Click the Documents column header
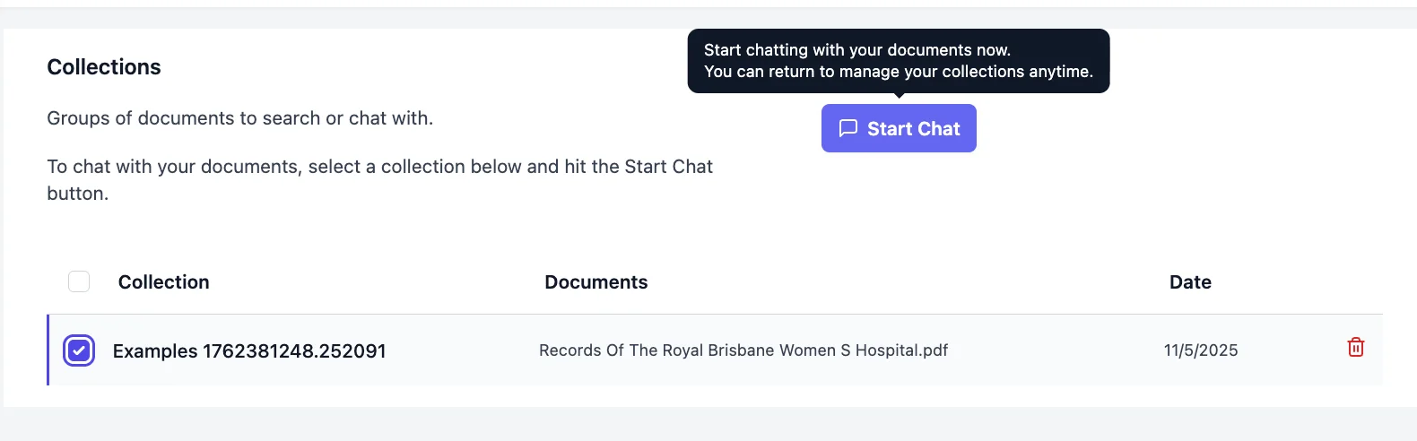 pos(595,282)
